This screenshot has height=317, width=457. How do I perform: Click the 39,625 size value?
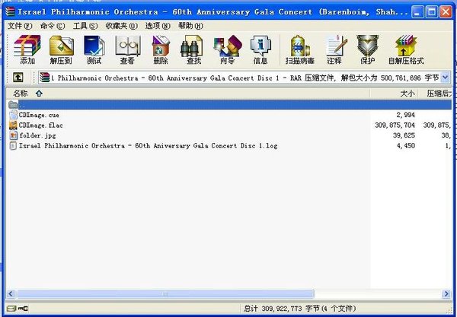[x=404, y=135]
